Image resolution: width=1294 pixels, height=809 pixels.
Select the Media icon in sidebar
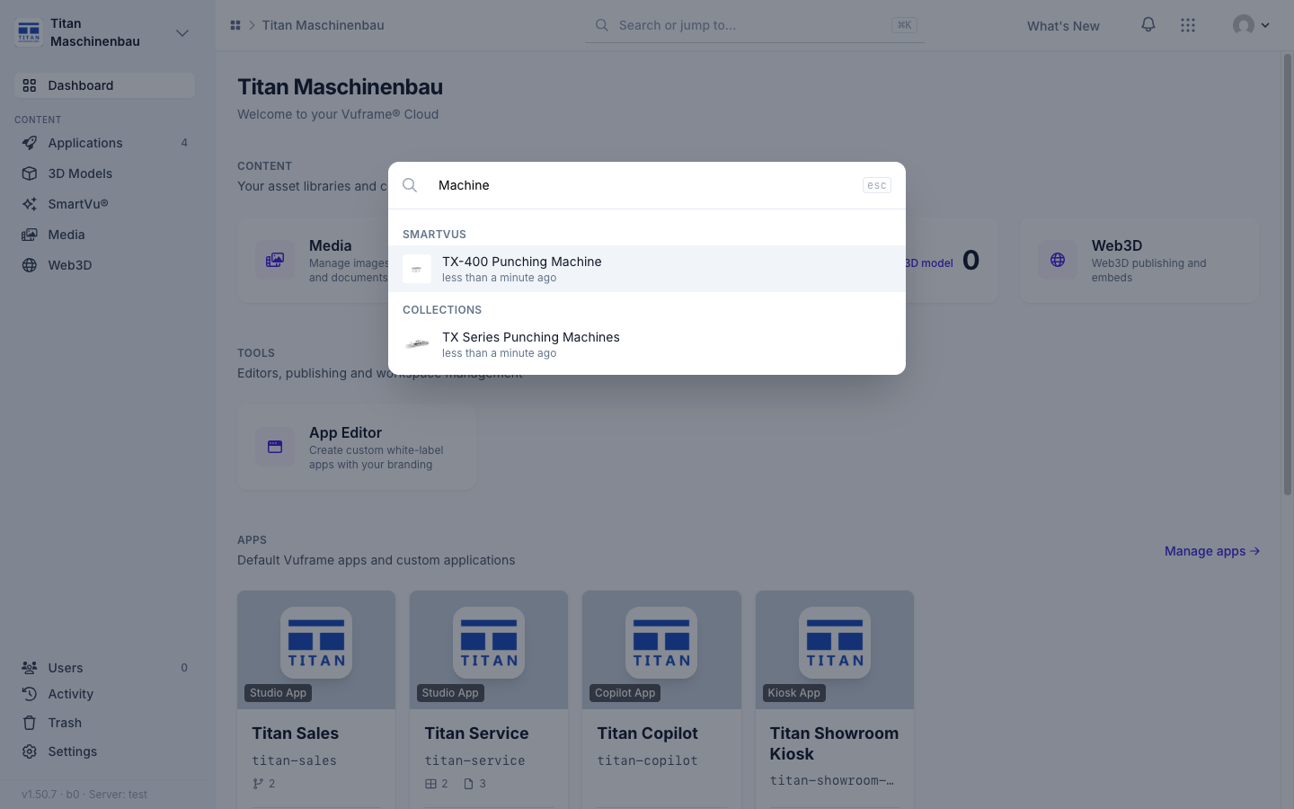tap(30, 235)
